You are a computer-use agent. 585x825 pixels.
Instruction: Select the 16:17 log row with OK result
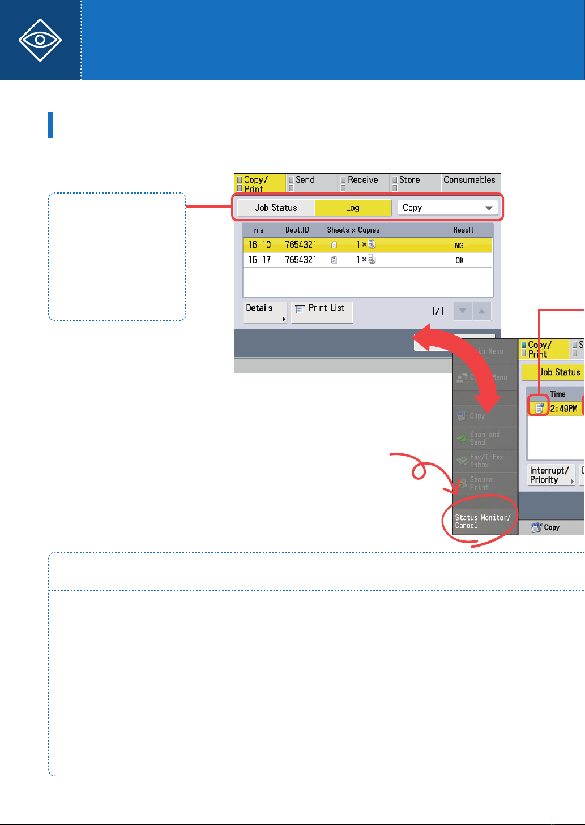368,260
